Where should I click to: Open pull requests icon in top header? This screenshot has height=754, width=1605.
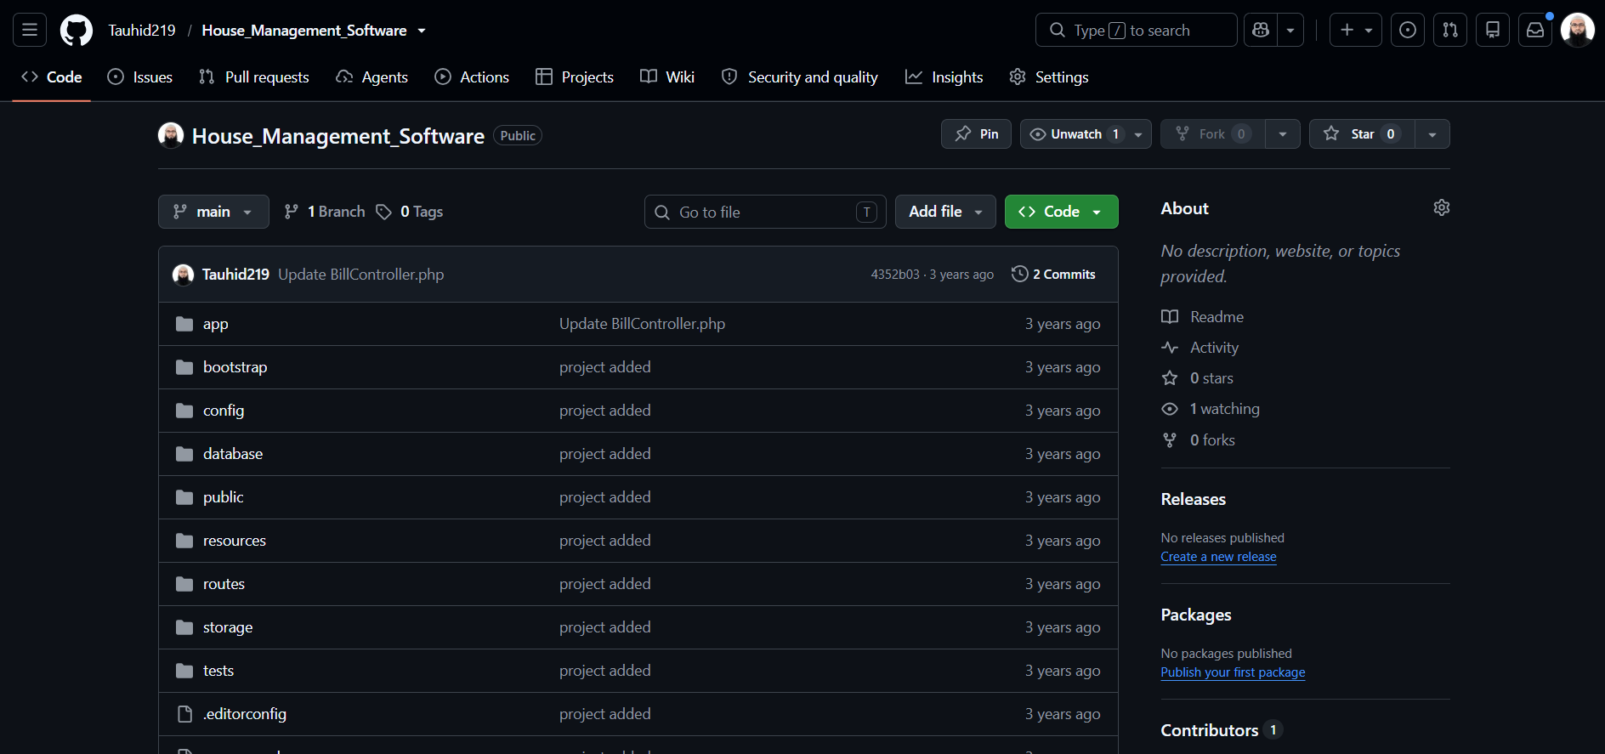[x=1450, y=30]
